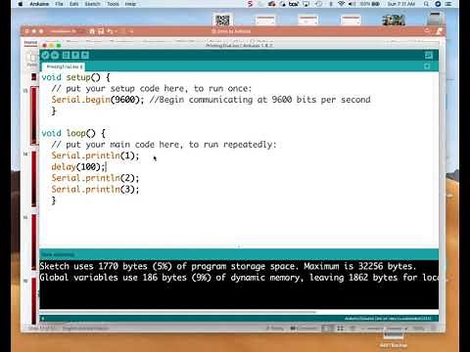Image resolution: width=470 pixels, height=352 pixels.
Task: Open Spotlight search in the menu bar
Action: point(426,4)
